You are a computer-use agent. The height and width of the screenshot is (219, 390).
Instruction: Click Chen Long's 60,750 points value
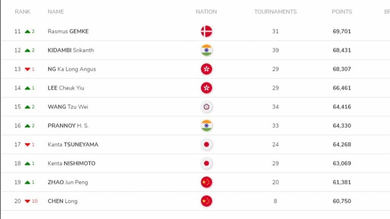coord(342,201)
